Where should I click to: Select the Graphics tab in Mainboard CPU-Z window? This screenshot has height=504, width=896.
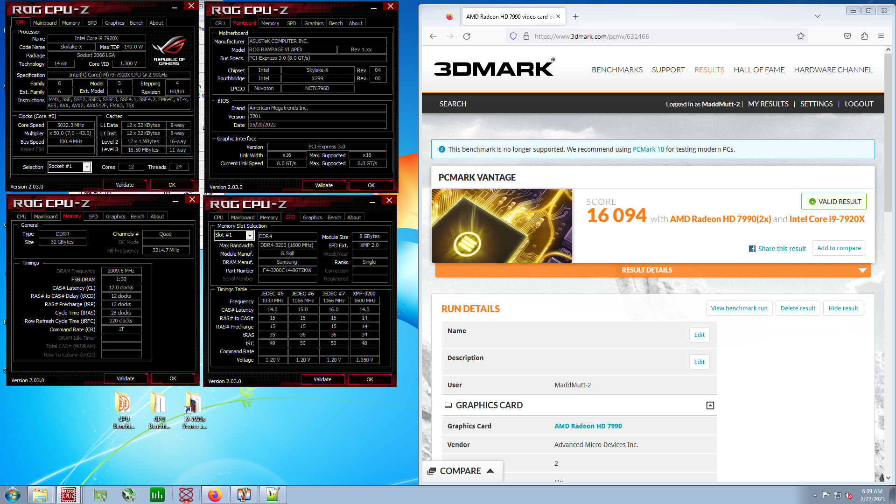(314, 23)
